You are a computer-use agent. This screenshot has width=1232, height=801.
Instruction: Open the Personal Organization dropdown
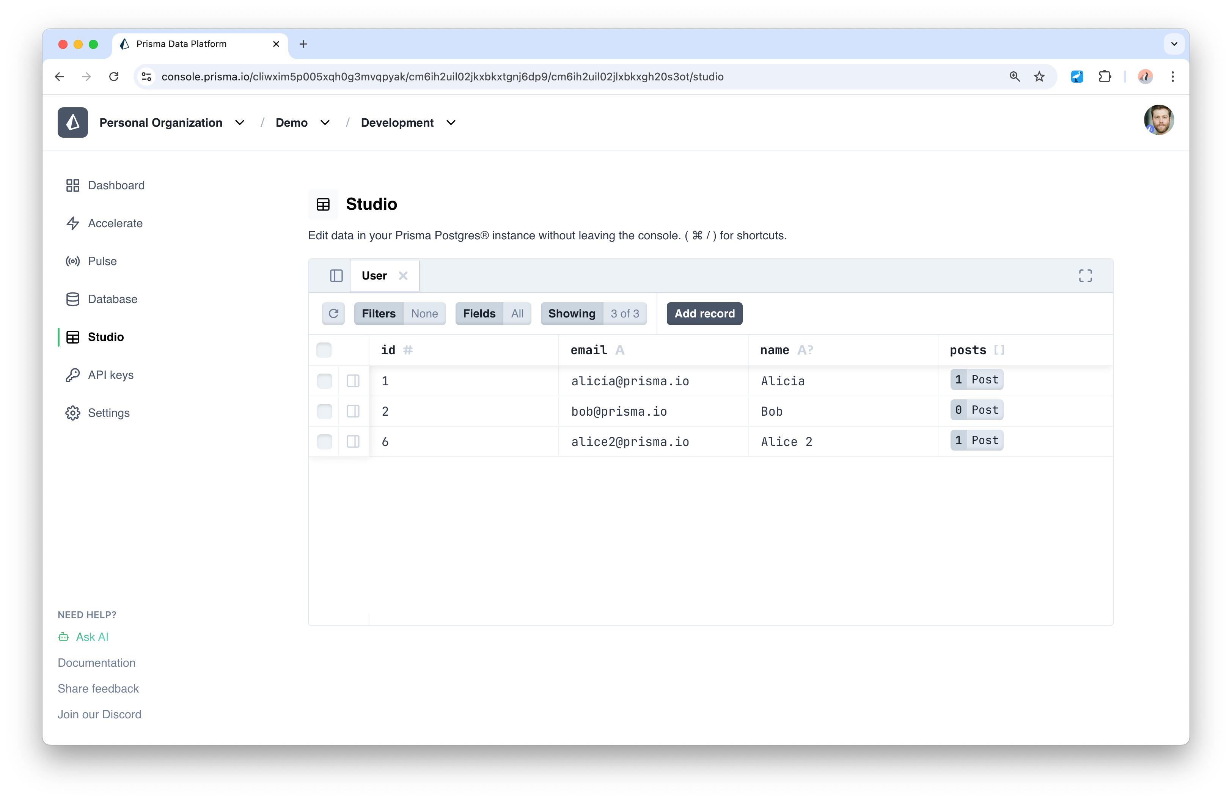pyautogui.click(x=239, y=123)
